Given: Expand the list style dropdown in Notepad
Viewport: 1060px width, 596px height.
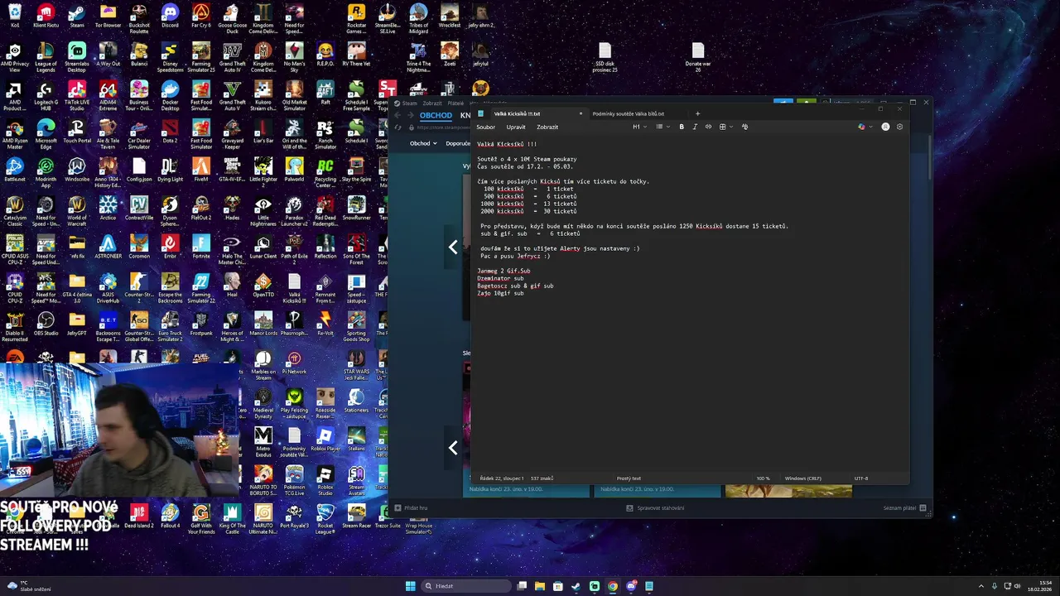Looking at the screenshot, I should (662, 127).
